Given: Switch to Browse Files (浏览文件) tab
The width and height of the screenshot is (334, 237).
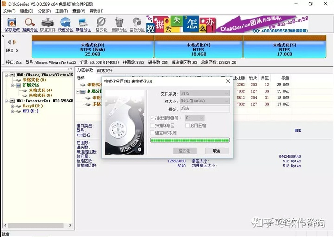Looking at the screenshot, I should (104, 70).
